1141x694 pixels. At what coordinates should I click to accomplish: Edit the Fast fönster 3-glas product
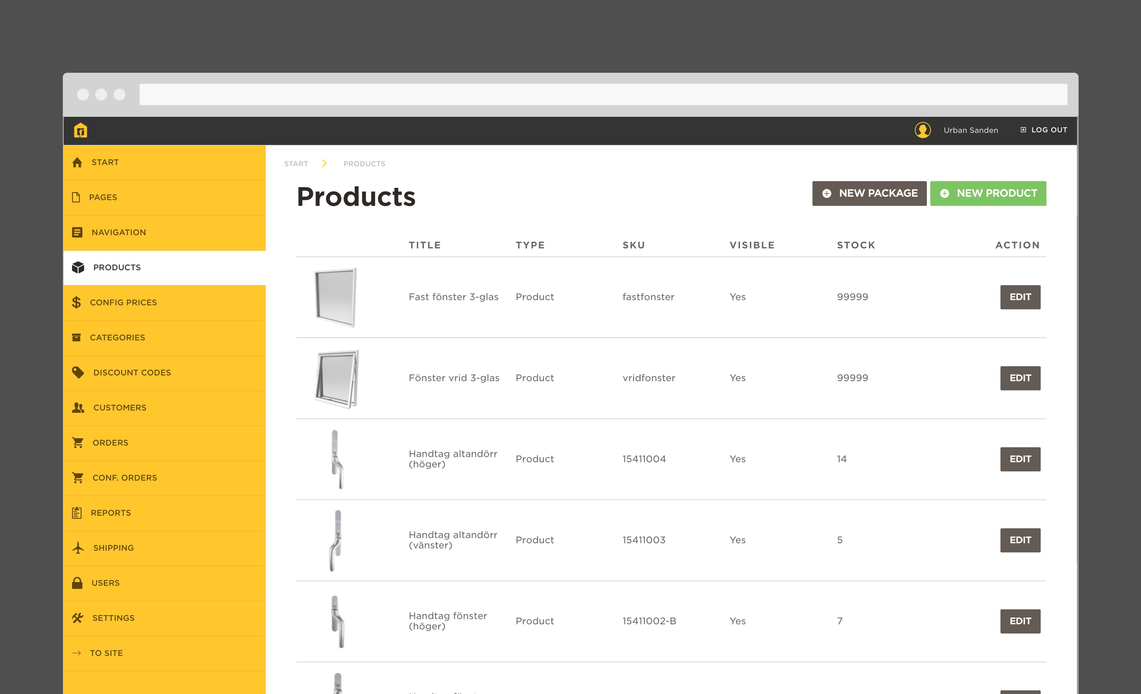(x=1020, y=297)
